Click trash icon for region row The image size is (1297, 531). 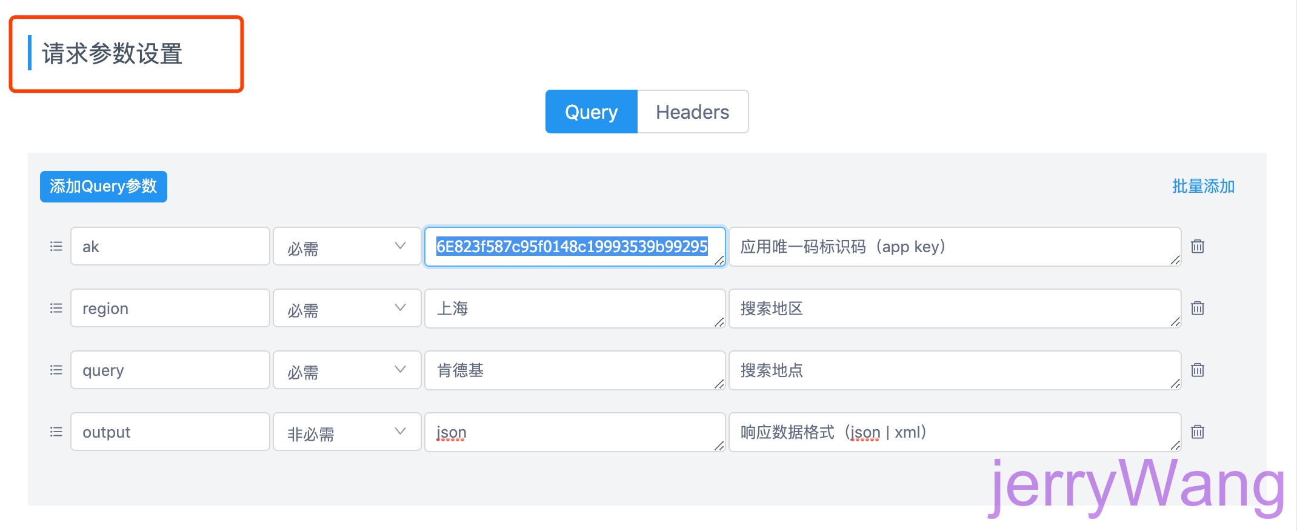tap(1197, 309)
